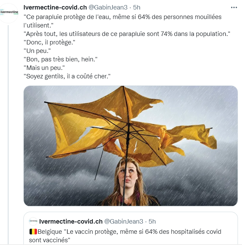Open the three-dot more options menu
The height and width of the screenshot is (247, 242).
234,7
